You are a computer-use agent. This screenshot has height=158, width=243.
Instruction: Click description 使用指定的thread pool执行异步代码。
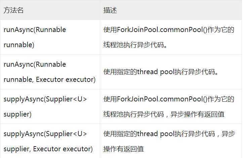coord(161,72)
